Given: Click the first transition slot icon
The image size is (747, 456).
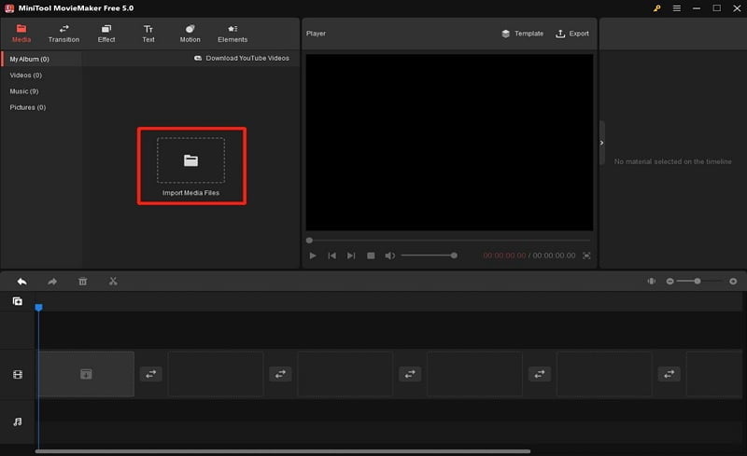Looking at the screenshot, I should tap(151, 374).
